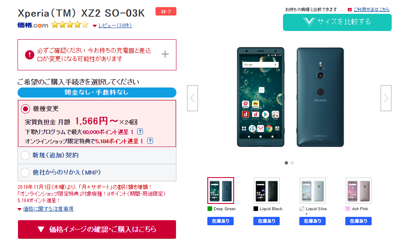Open the help icon for the 60,000 trade-in points

(140, 131)
